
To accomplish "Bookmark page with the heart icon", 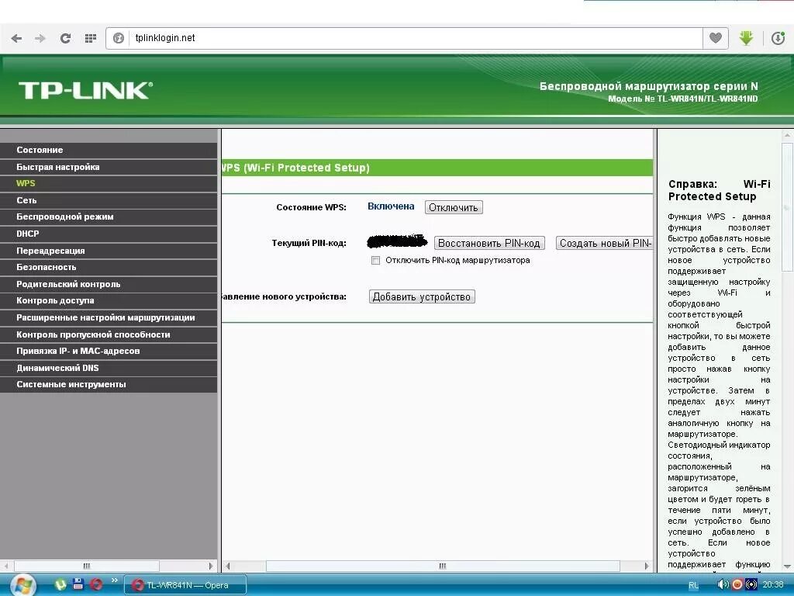I will (x=716, y=38).
